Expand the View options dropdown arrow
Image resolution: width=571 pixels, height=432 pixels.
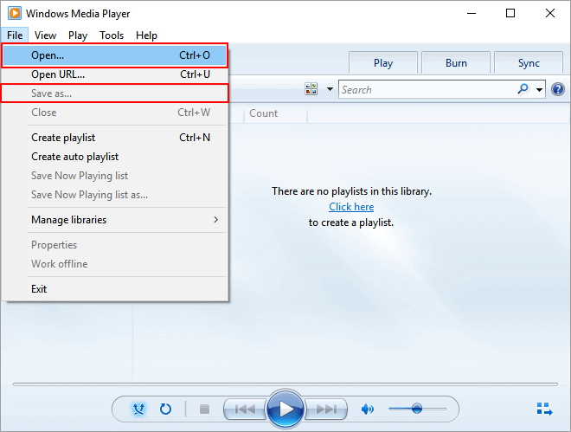pos(330,89)
